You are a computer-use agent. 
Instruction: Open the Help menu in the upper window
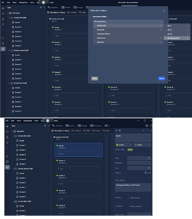[52, 3]
